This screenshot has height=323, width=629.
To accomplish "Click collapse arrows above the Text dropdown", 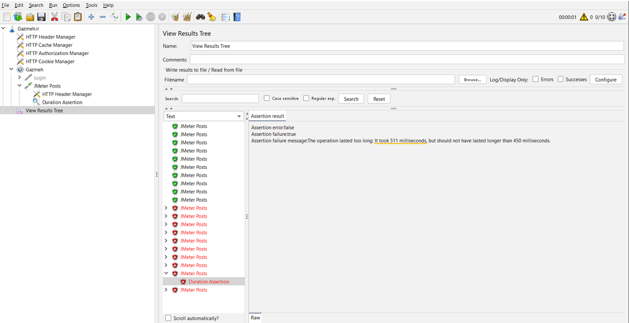I will click(169, 109).
